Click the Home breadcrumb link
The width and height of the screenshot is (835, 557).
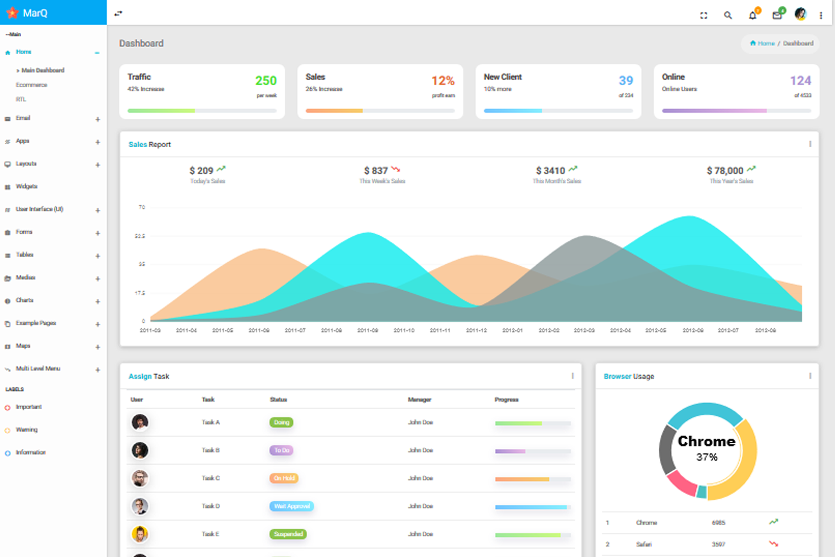(766, 44)
